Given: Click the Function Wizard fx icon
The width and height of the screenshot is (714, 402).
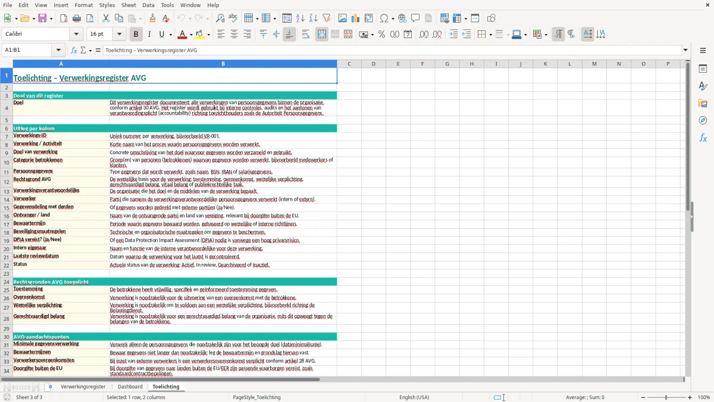Looking at the screenshot, I should click(74, 51).
